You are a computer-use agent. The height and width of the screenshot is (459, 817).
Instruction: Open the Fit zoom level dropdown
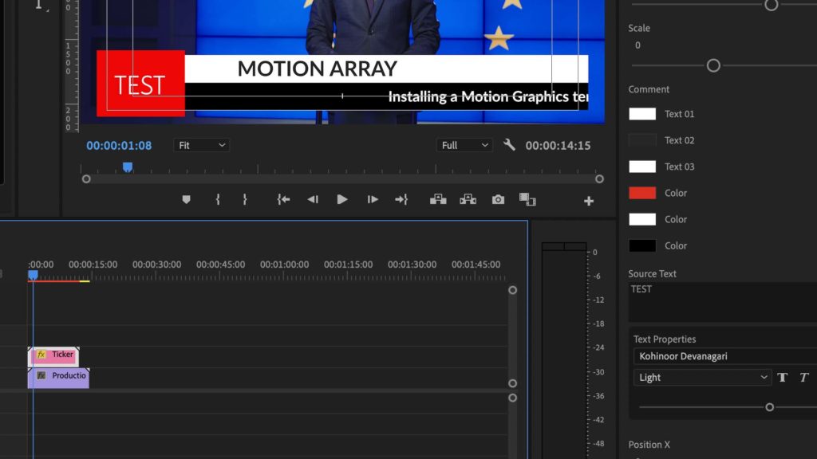click(x=201, y=145)
